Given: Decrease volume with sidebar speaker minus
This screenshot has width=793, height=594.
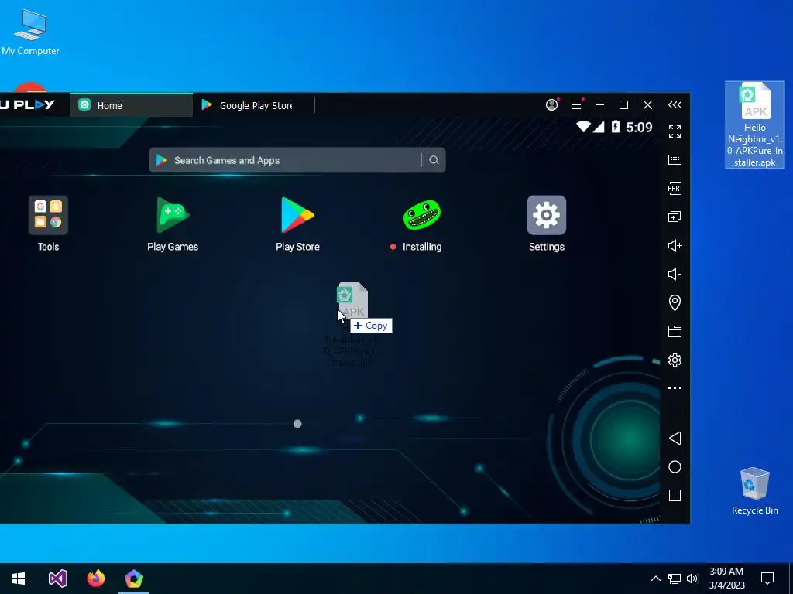Looking at the screenshot, I should 675,275.
